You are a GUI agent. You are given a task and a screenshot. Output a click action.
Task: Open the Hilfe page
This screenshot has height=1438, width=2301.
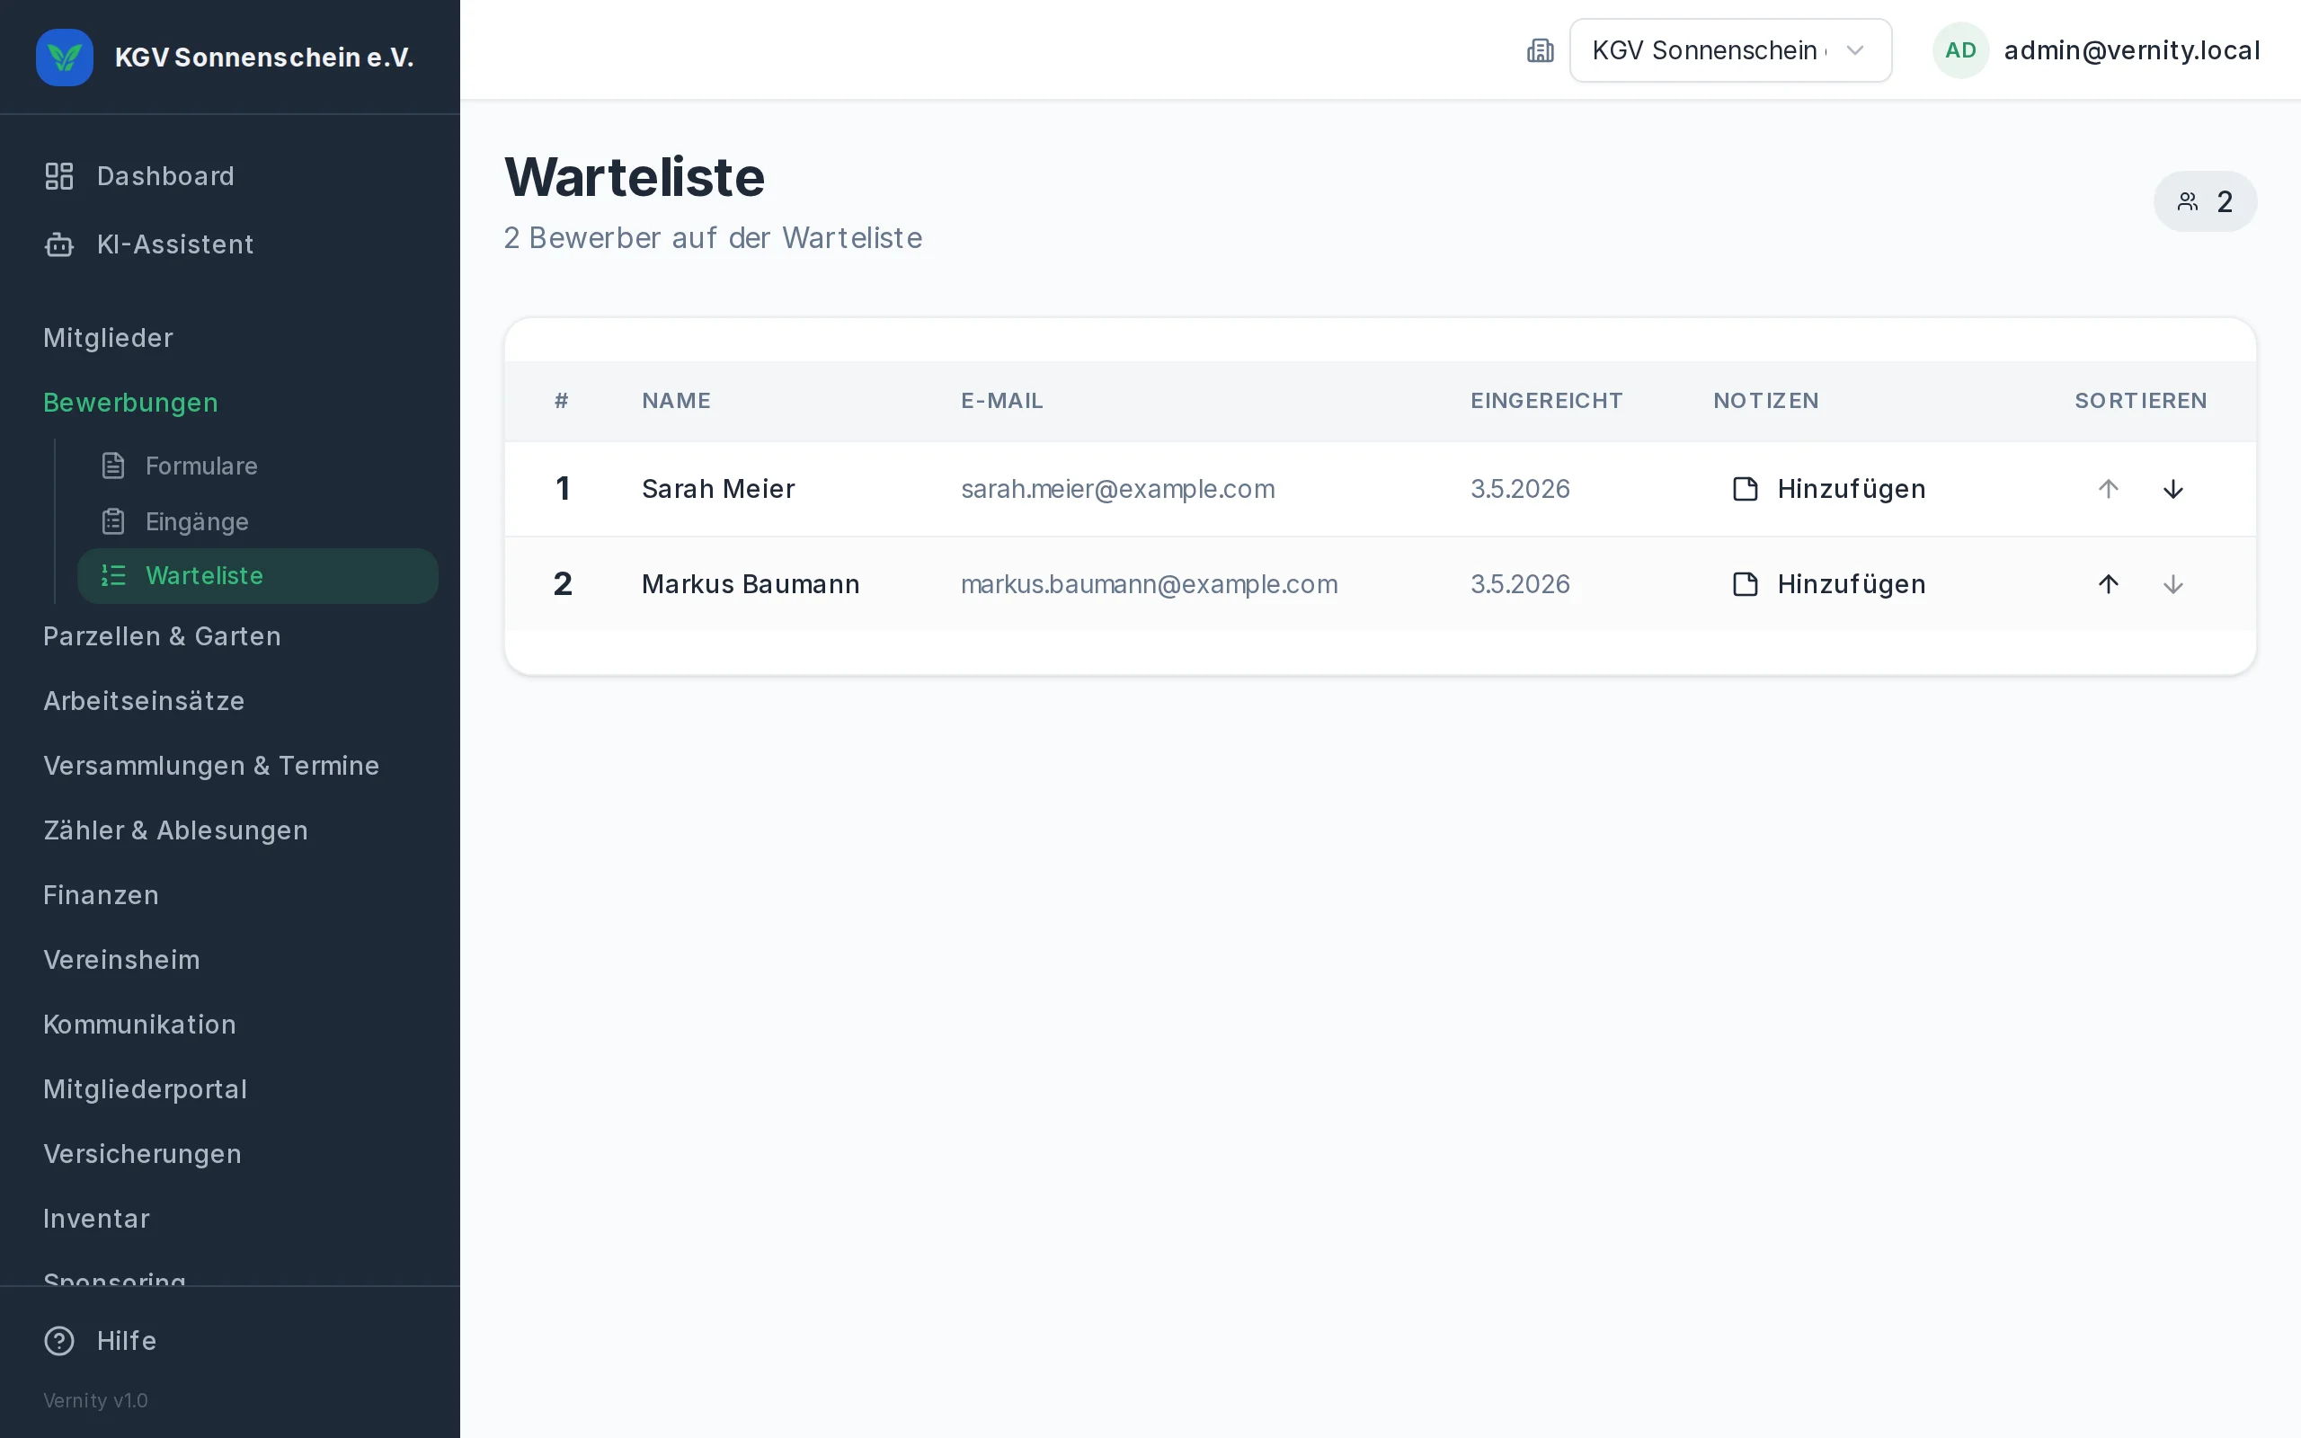pyautogui.click(x=230, y=1340)
